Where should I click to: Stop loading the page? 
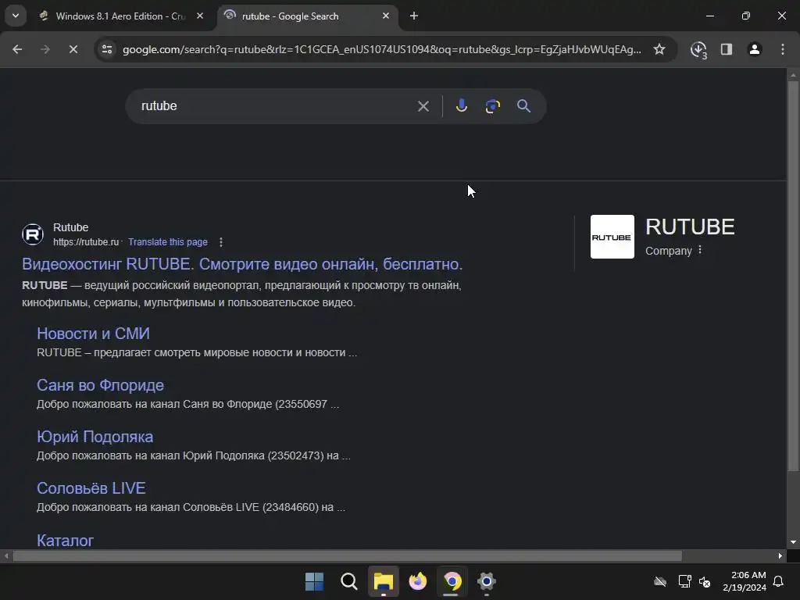[73, 49]
